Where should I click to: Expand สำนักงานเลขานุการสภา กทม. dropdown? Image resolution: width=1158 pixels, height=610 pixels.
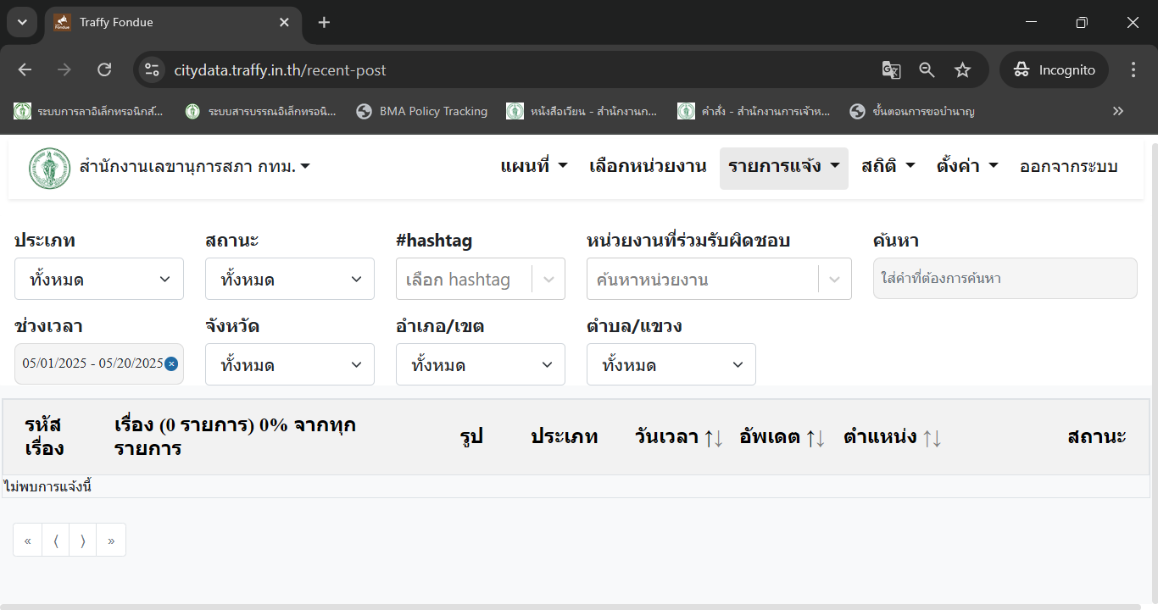tap(194, 167)
